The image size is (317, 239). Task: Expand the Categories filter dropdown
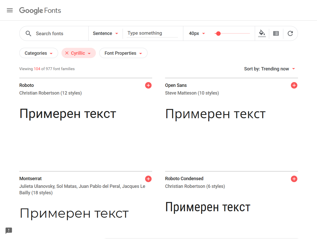click(39, 53)
